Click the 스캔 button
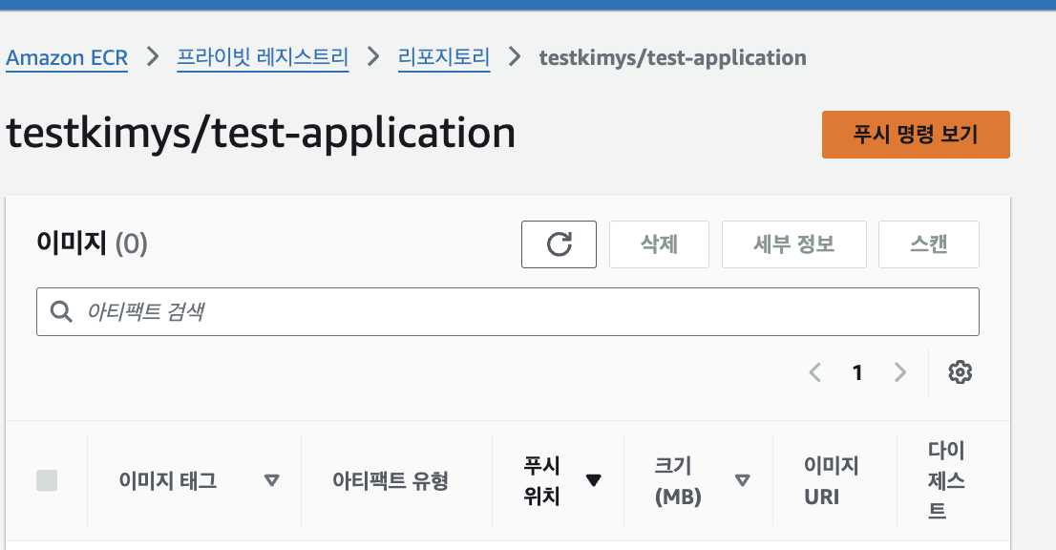The image size is (1056, 550). click(929, 244)
